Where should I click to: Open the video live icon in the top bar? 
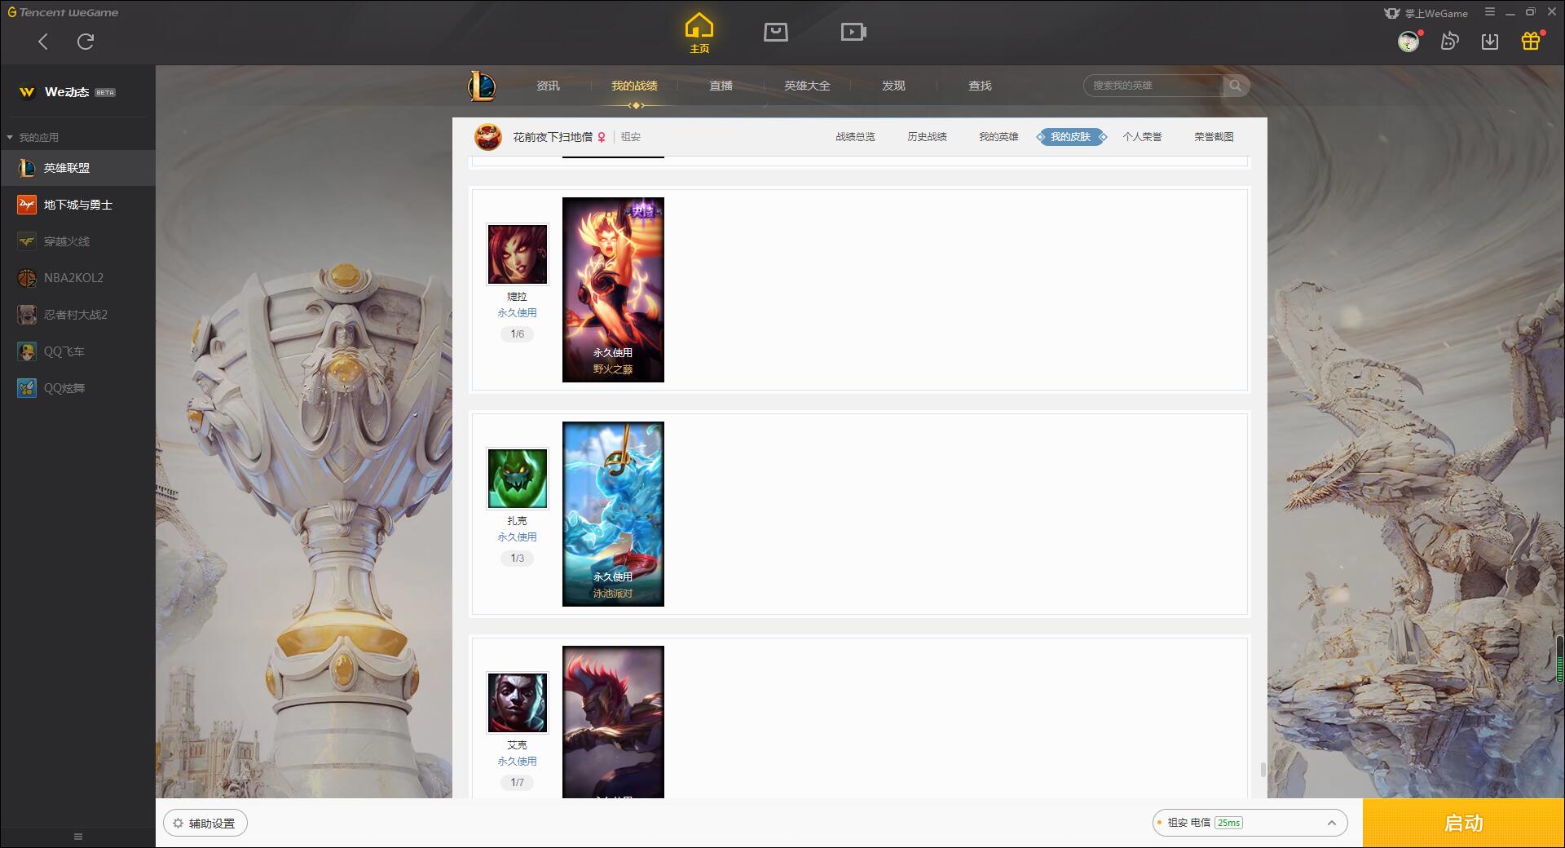coord(853,32)
